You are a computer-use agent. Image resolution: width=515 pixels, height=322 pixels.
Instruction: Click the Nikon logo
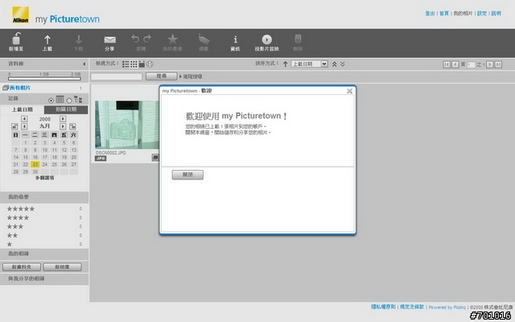coord(20,15)
